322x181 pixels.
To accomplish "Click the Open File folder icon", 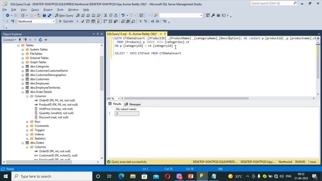I will coord(39,16).
